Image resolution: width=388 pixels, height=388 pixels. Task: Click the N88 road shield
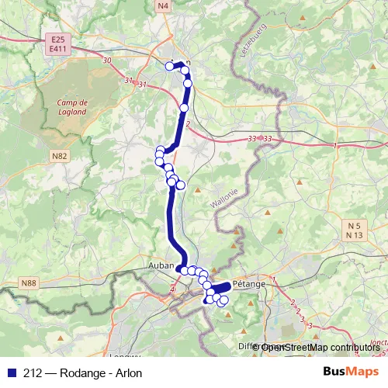(x=29, y=283)
